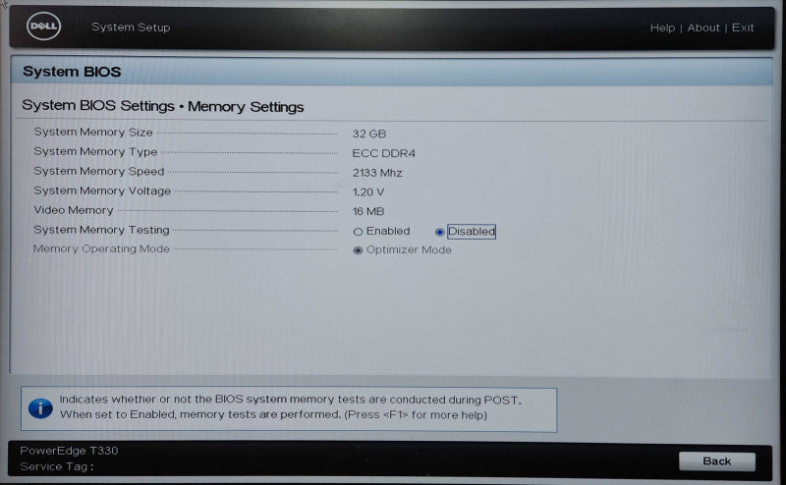
Task: Select Disabled for System Memory Testing
Action: pos(439,232)
